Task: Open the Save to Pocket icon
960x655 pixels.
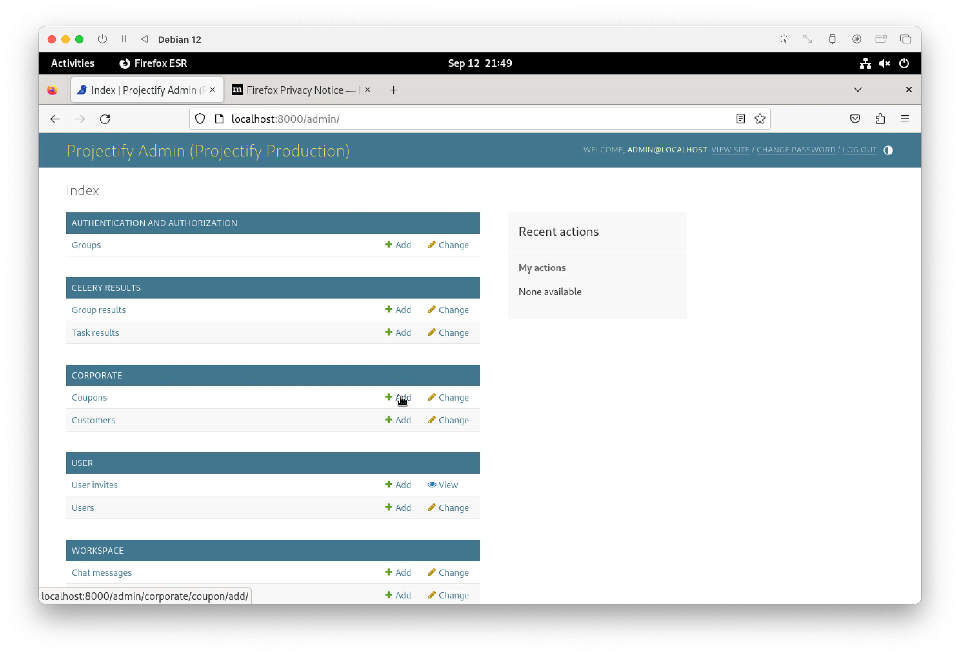Action: pyautogui.click(x=855, y=119)
